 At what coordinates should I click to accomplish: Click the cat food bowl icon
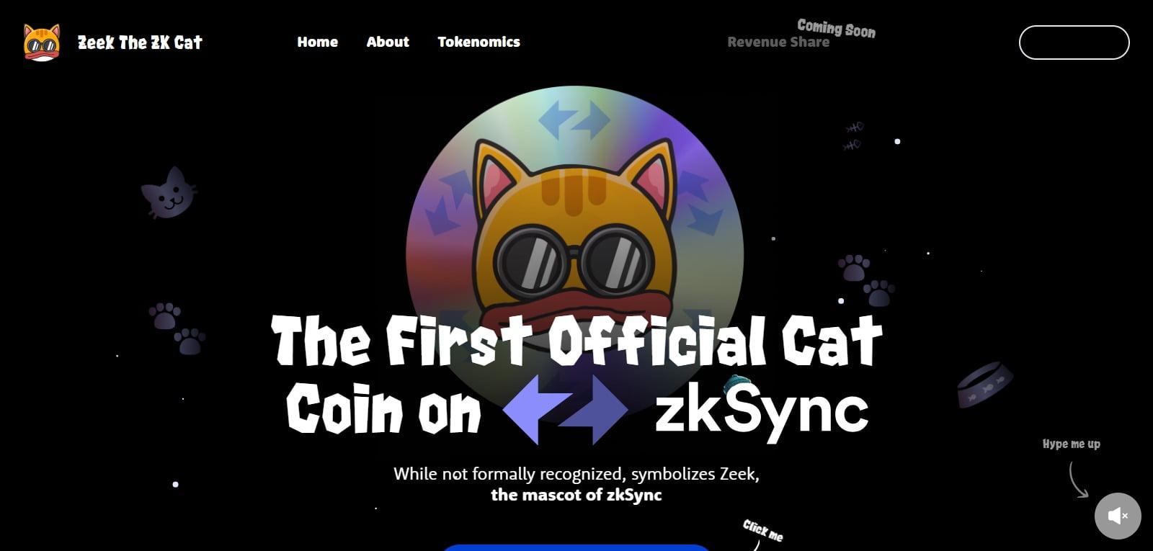point(984,384)
